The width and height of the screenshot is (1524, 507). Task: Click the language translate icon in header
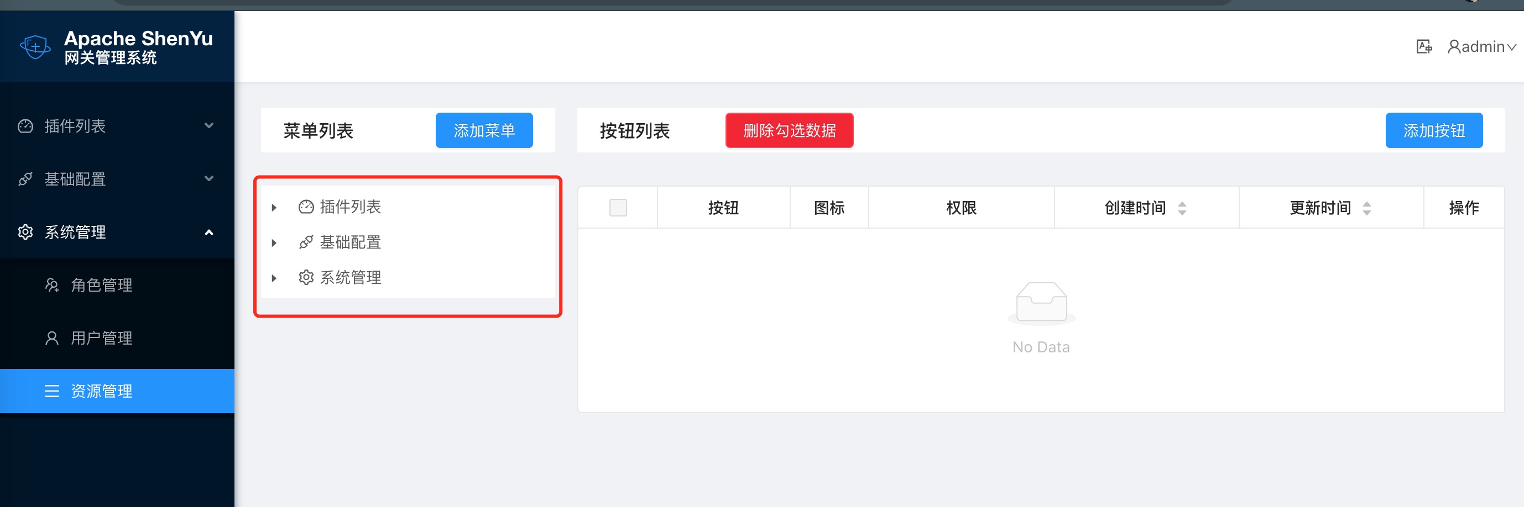click(x=1423, y=47)
